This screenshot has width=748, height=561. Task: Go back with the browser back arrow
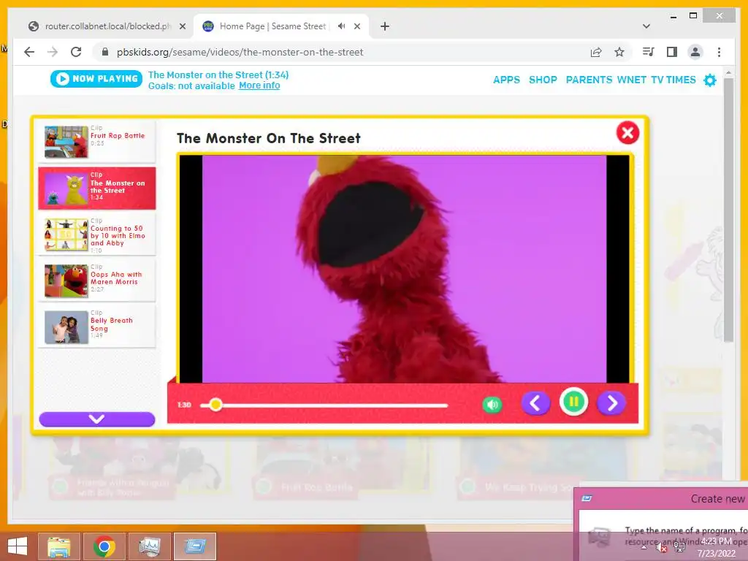coord(29,52)
